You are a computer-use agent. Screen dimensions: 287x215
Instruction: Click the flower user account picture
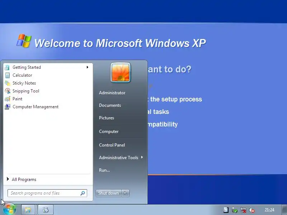(x=121, y=72)
